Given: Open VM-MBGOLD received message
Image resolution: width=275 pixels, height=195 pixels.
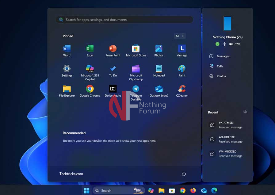Looking at the screenshot, I should click(x=226, y=154).
